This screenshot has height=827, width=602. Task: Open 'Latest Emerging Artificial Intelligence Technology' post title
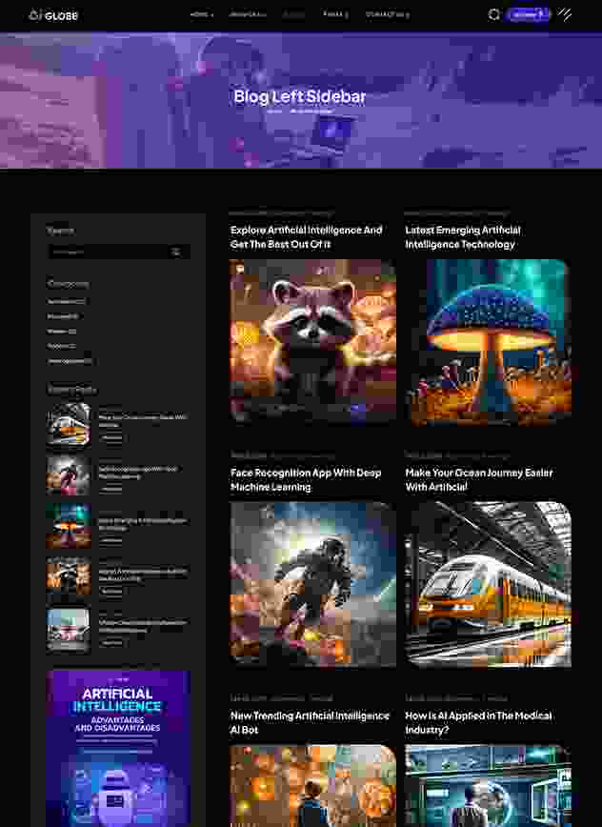[x=463, y=237]
